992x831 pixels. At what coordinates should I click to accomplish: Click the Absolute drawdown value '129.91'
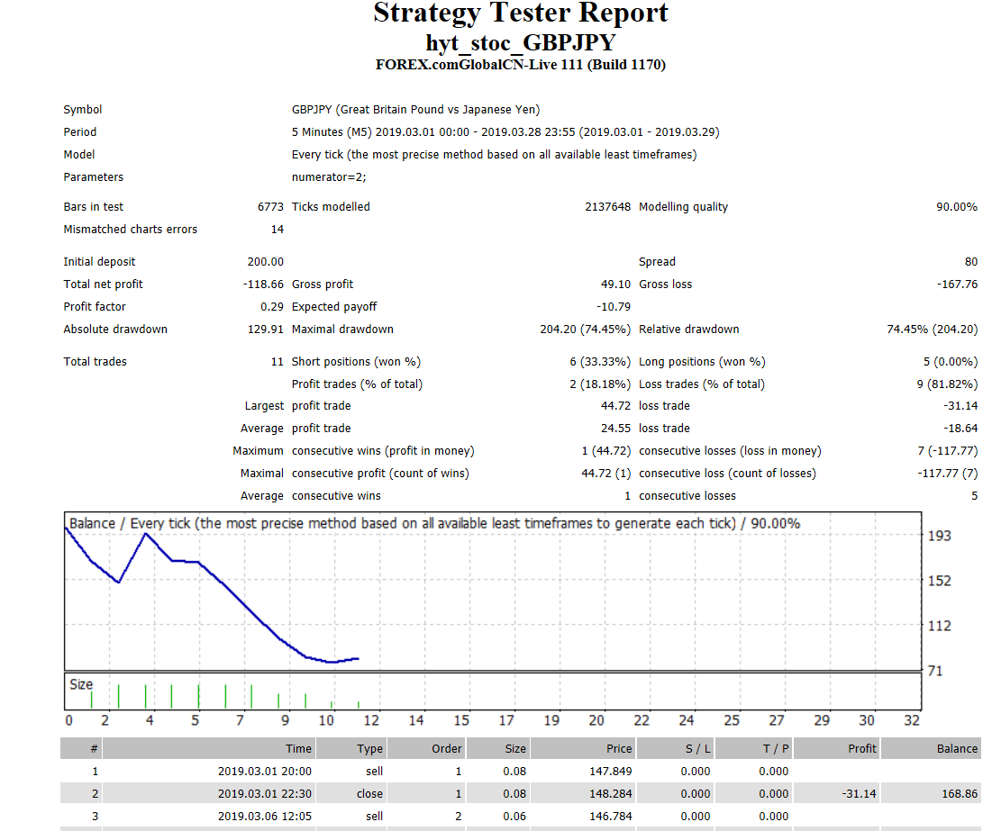point(265,330)
